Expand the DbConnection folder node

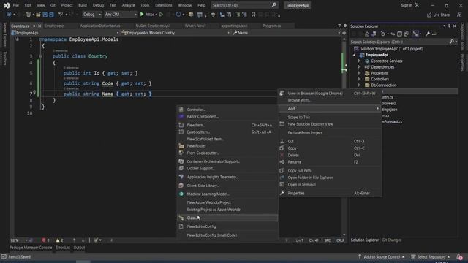coord(359,85)
